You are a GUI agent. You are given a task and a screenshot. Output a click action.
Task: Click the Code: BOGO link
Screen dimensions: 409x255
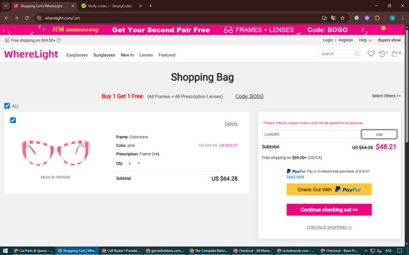249,96
